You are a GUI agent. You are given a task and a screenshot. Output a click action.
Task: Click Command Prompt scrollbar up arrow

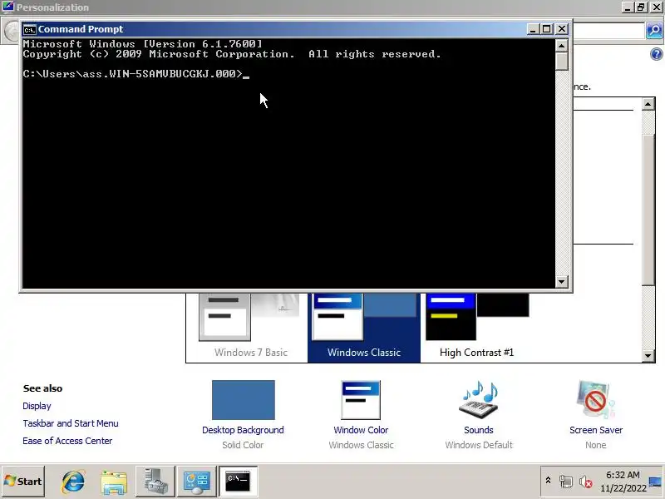[562, 46]
